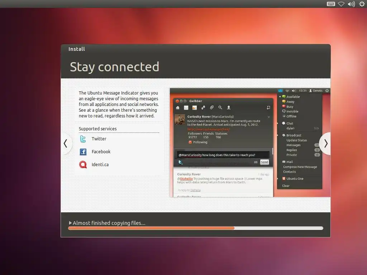367x275 pixels.
Task: Click the installation progress bar
Action: [196, 228]
